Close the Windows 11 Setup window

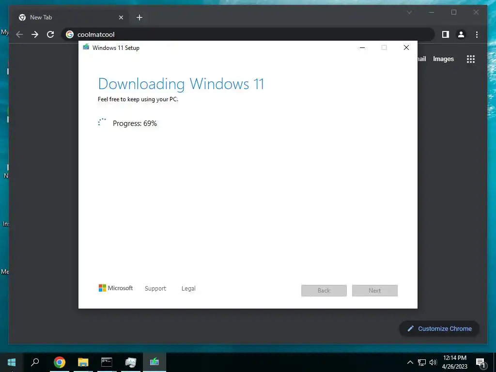click(406, 48)
